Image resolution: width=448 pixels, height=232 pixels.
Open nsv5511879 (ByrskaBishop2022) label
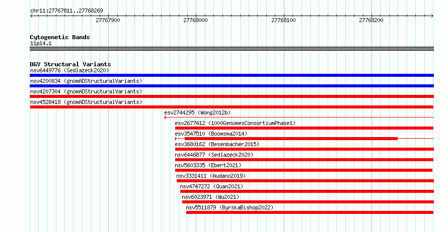click(x=230, y=207)
